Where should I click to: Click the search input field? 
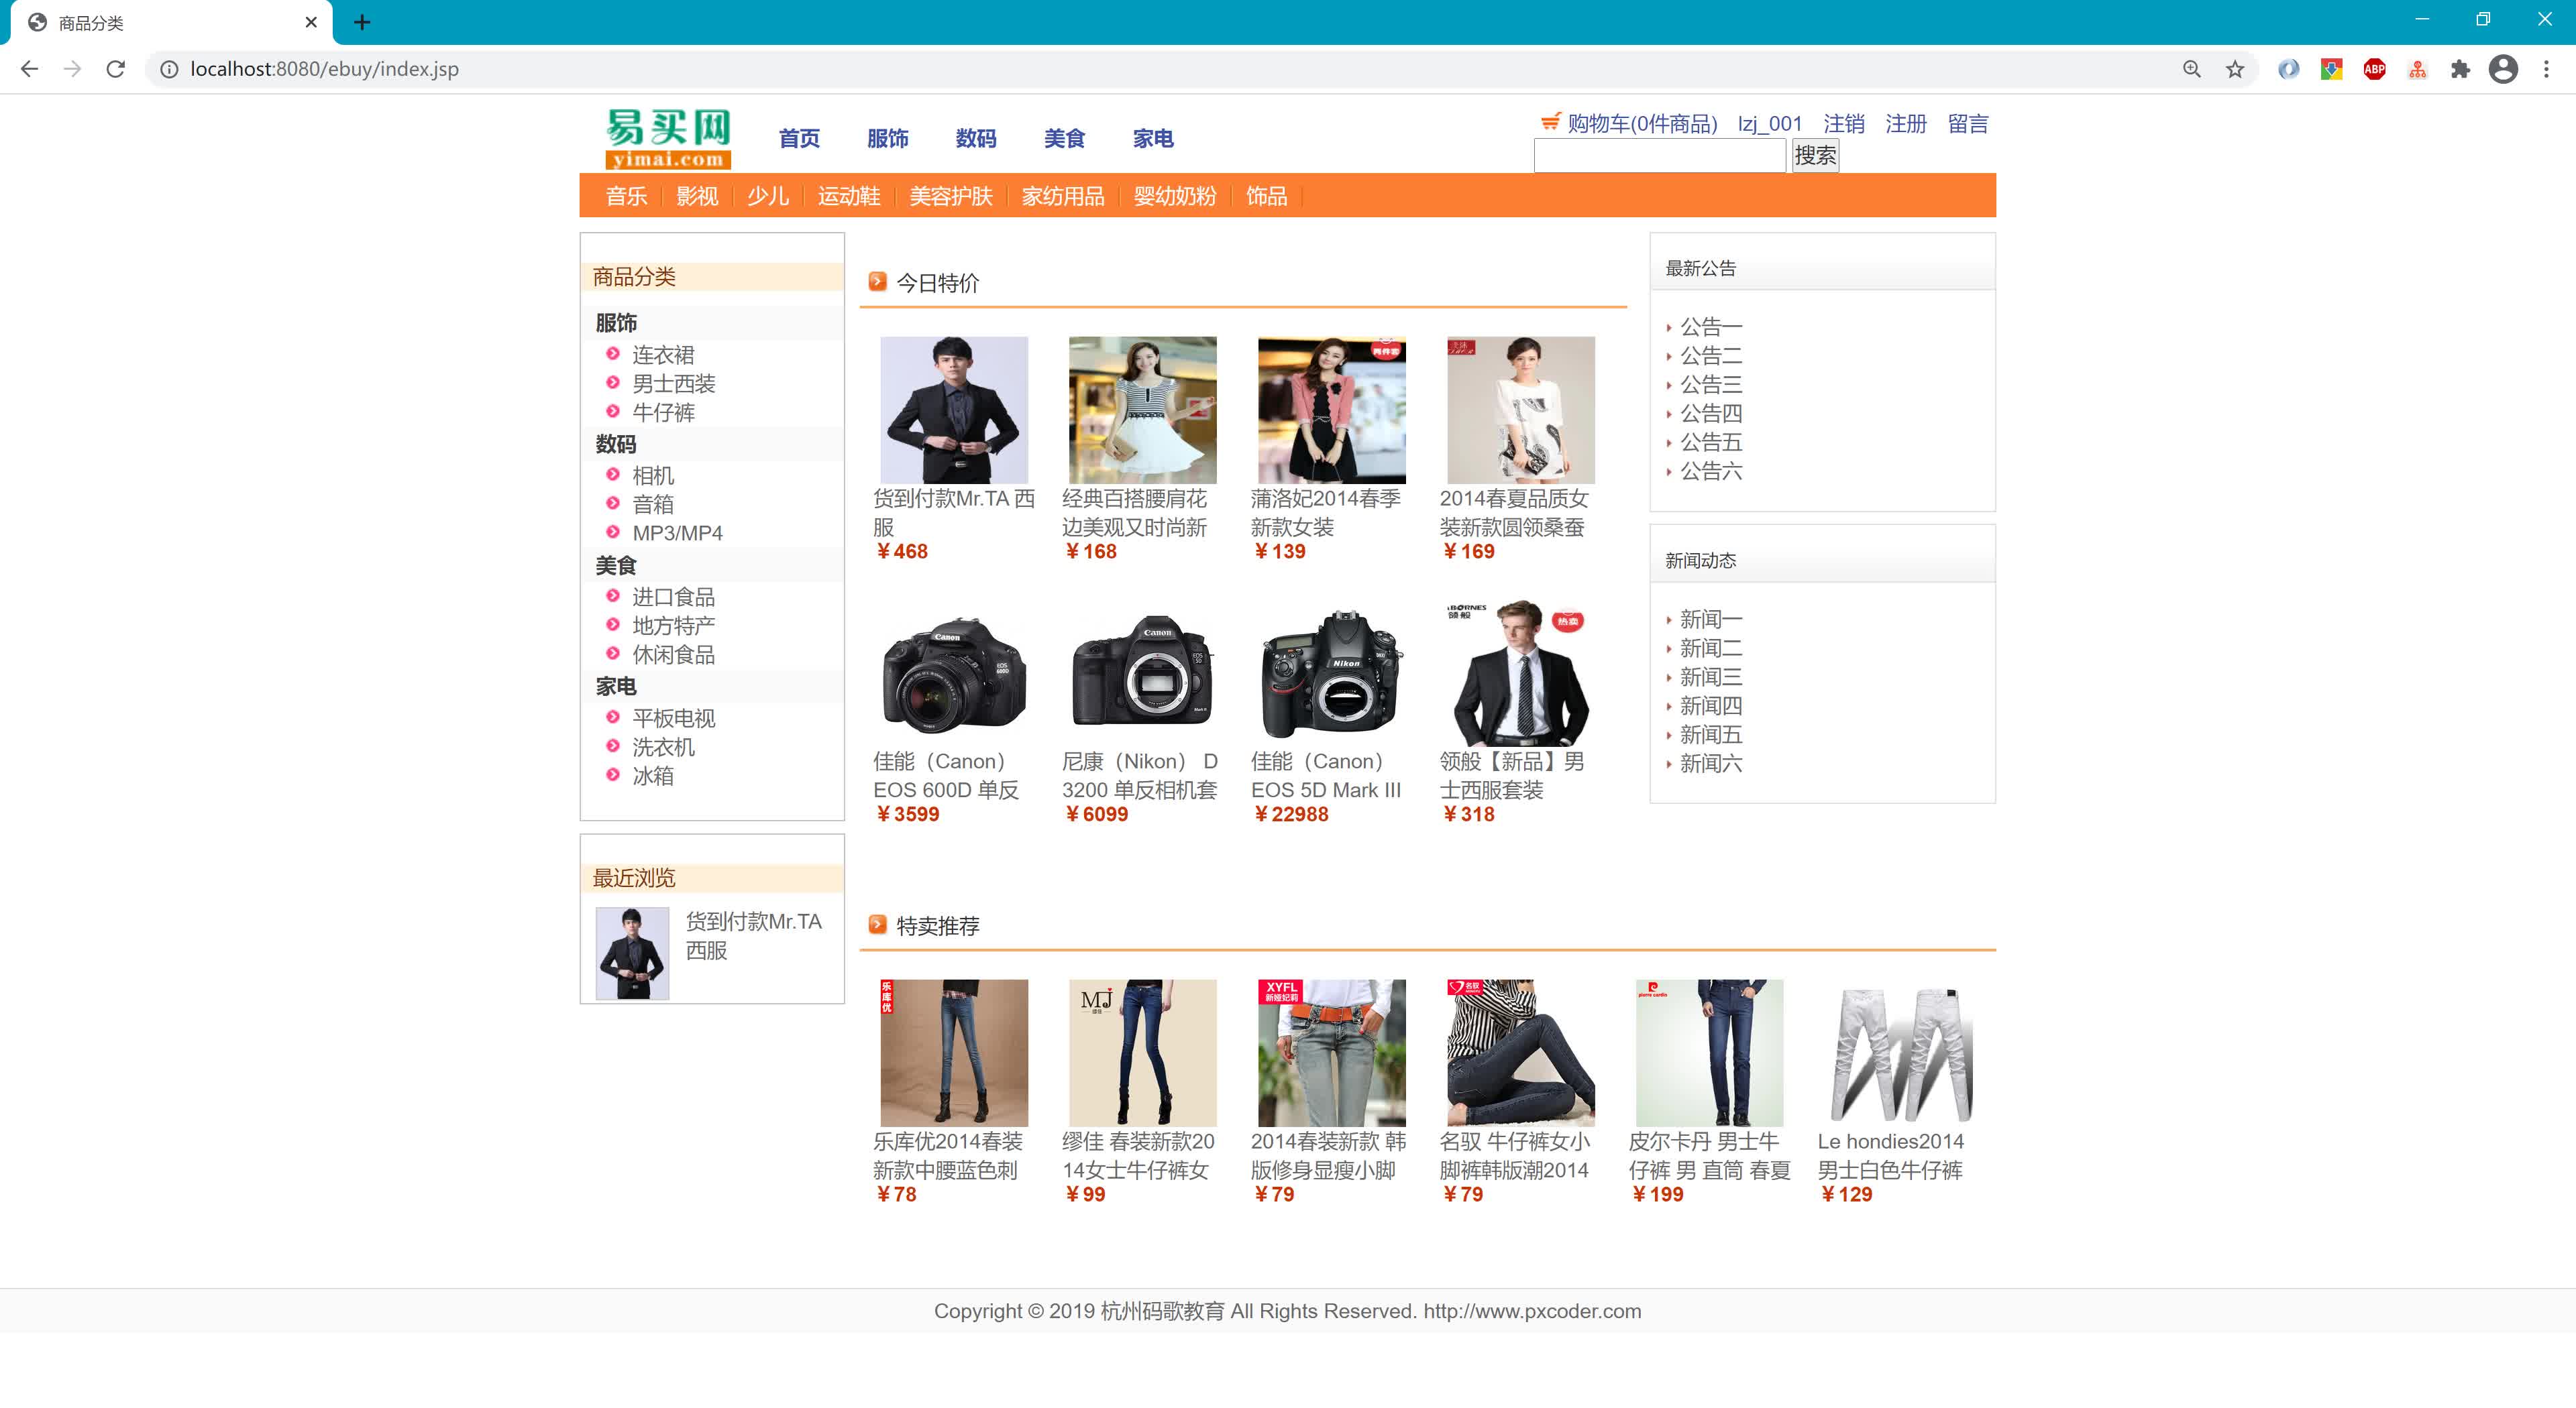point(1660,155)
